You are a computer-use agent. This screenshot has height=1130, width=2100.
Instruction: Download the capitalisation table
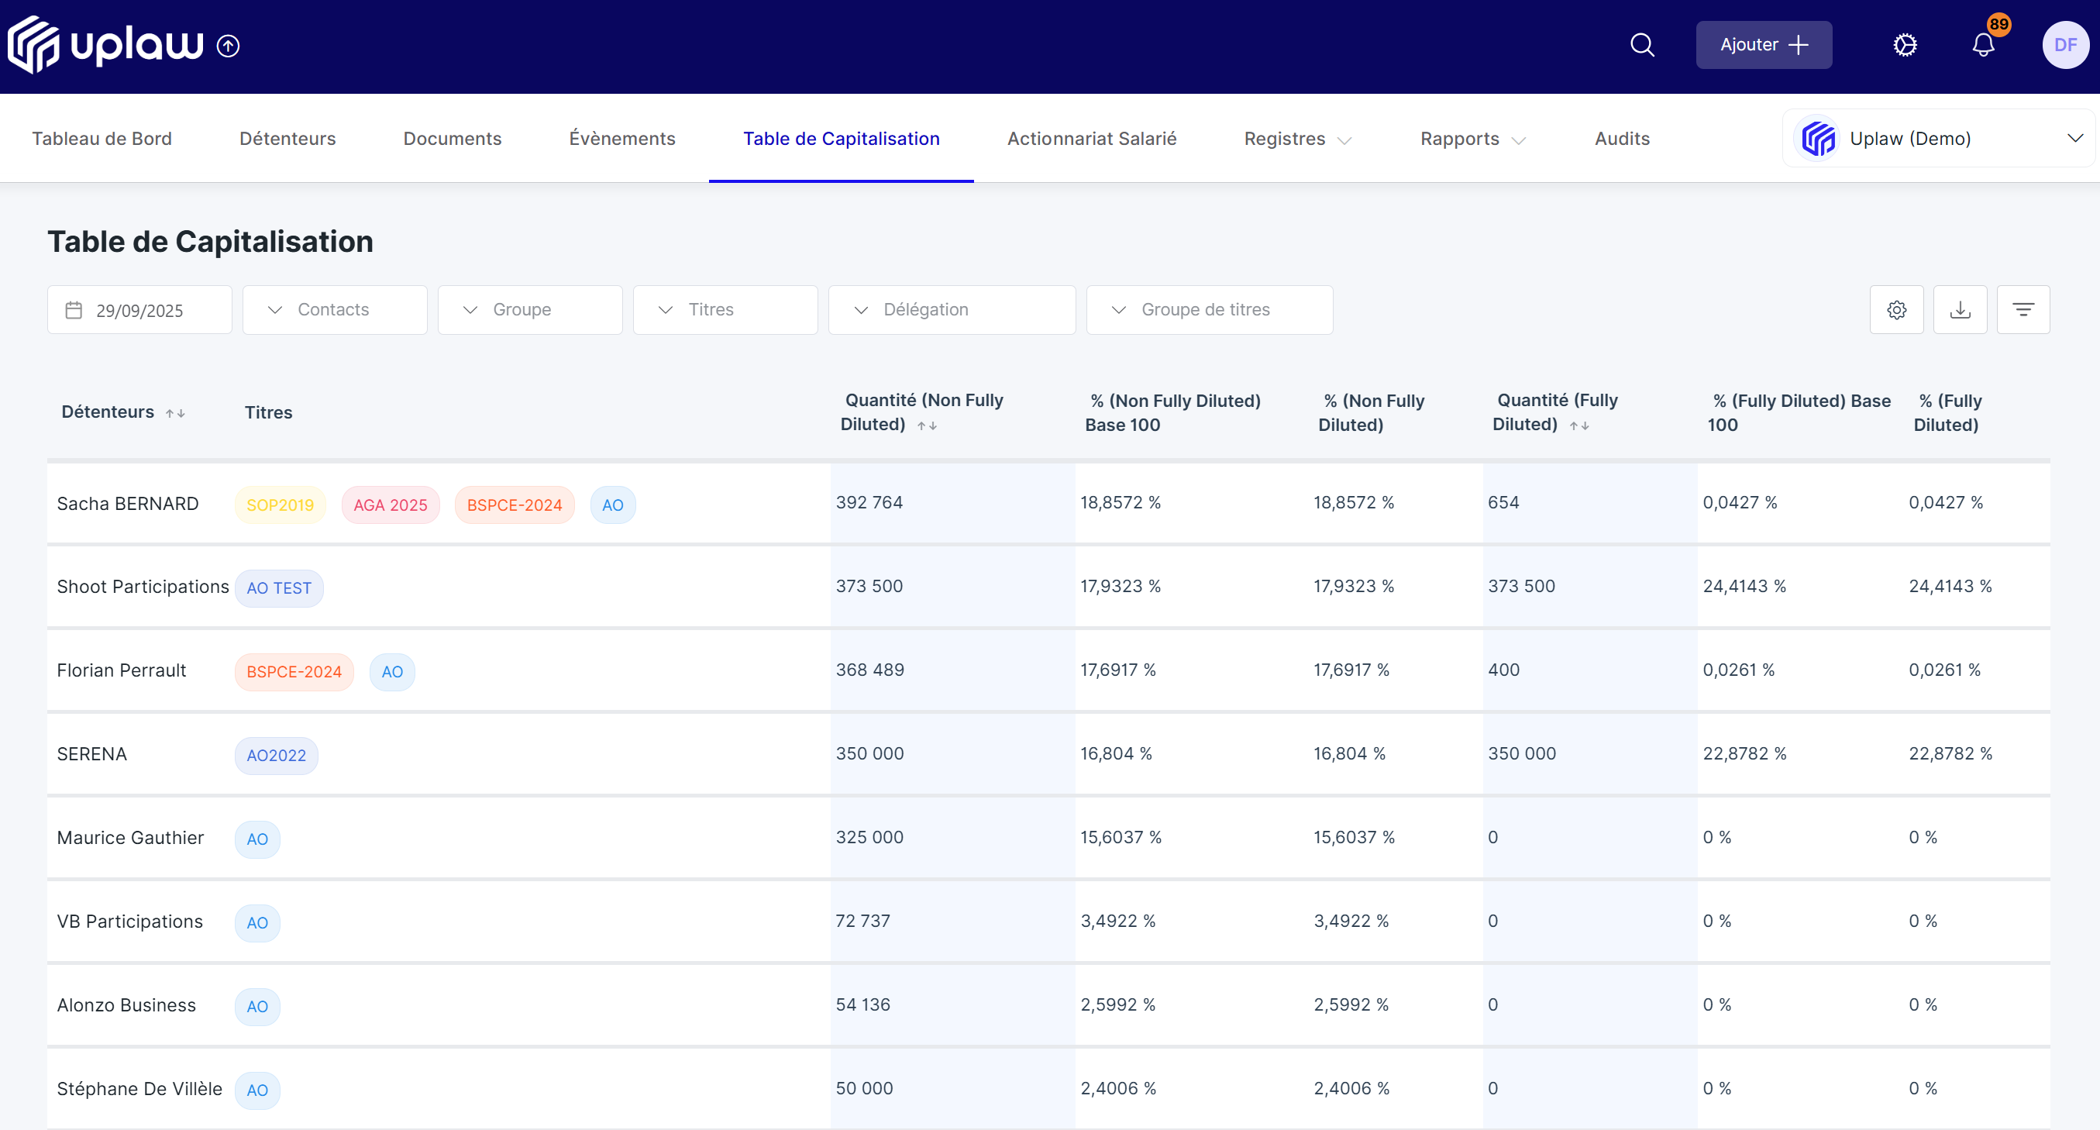click(1960, 310)
